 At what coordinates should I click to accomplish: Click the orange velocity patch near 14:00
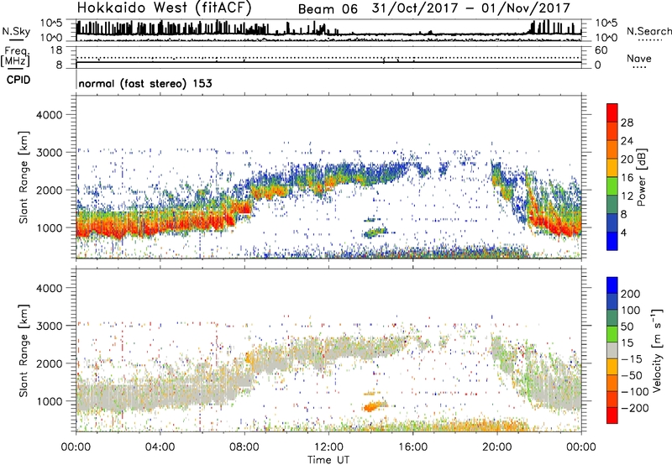tap(374, 405)
